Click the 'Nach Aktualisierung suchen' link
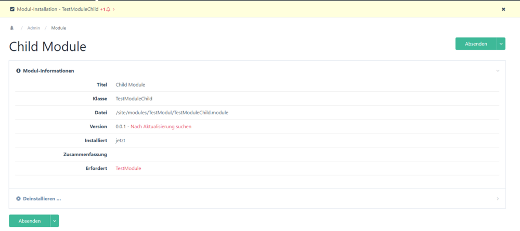 [161, 127]
